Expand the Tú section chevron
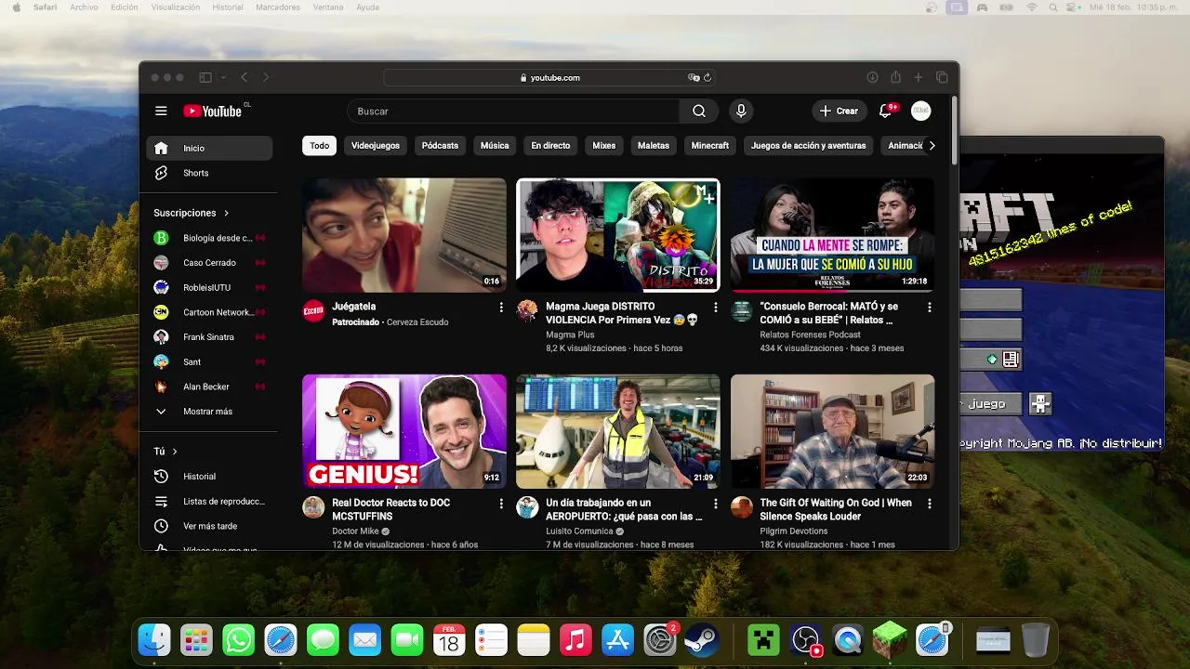Screen dimensions: 1190x669 click(x=175, y=452)
